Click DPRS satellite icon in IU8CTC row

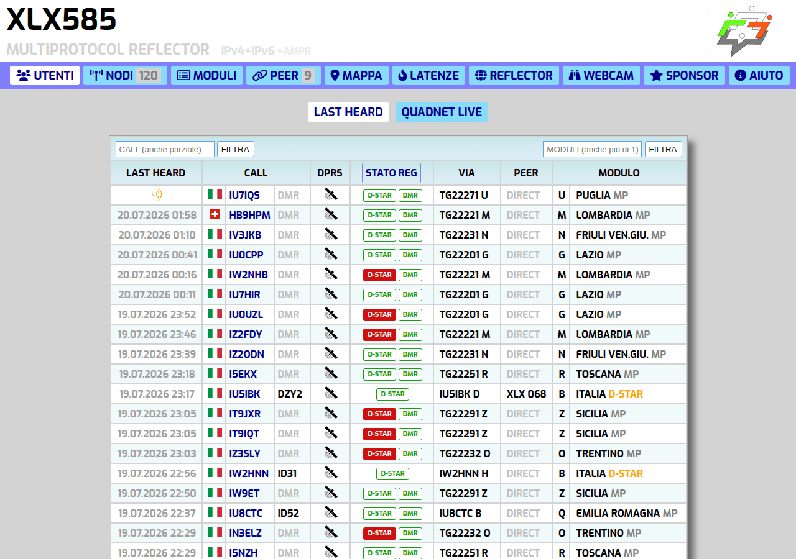(331, 512)
